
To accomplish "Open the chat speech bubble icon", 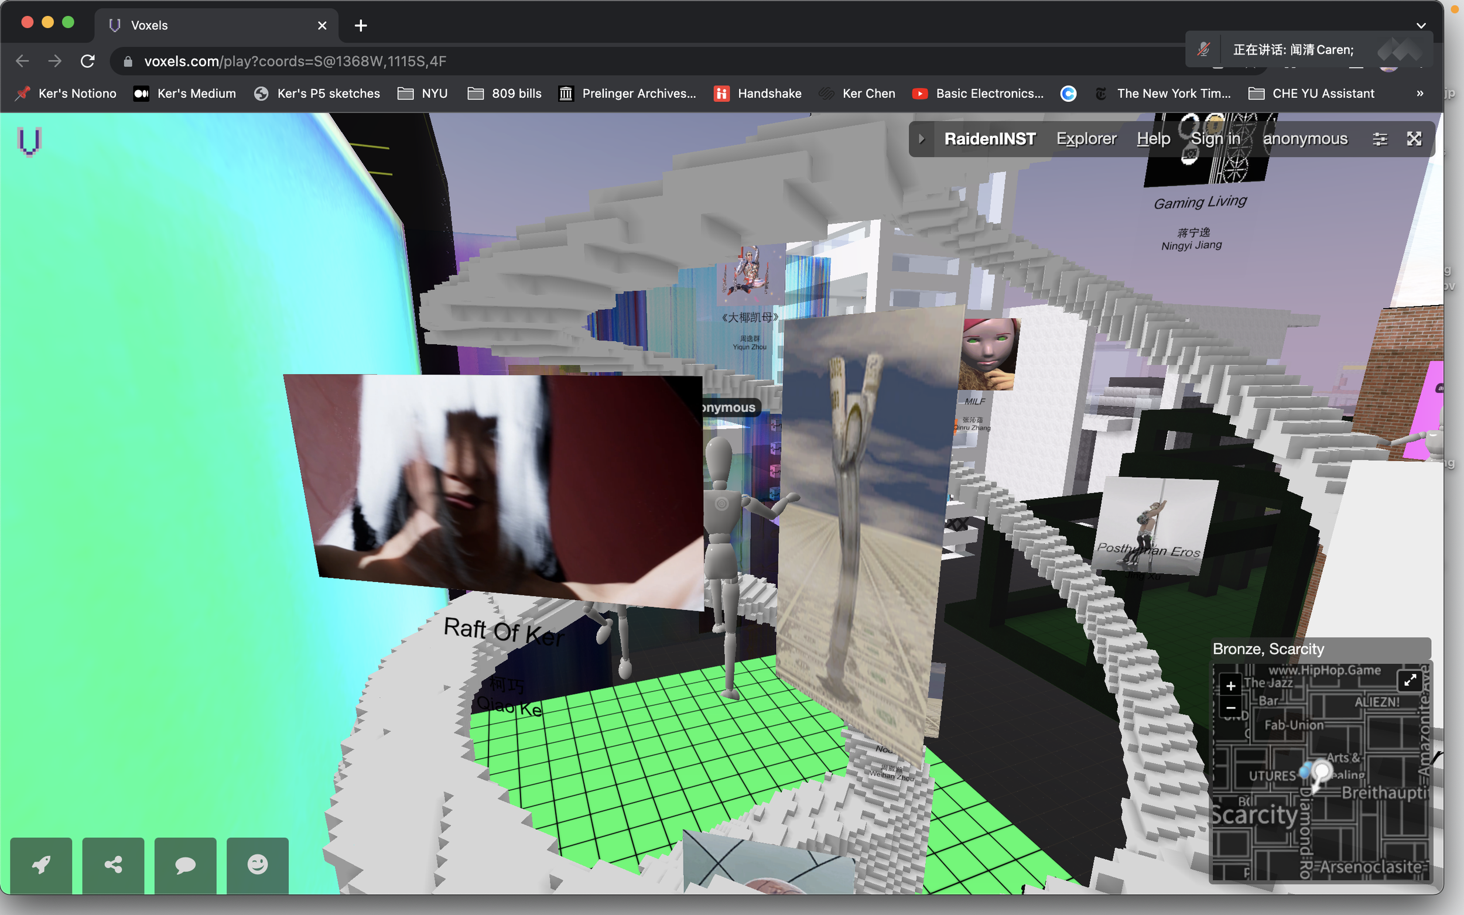I will pyautogui.click(x=185, y=865).
